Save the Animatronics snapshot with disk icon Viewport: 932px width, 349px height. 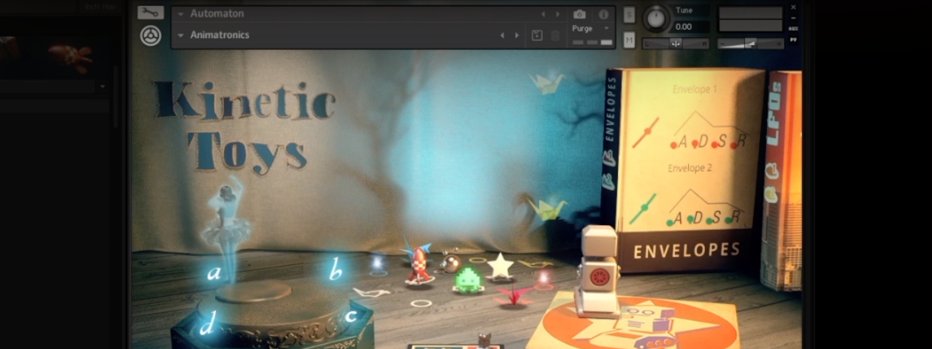point(537,35)
